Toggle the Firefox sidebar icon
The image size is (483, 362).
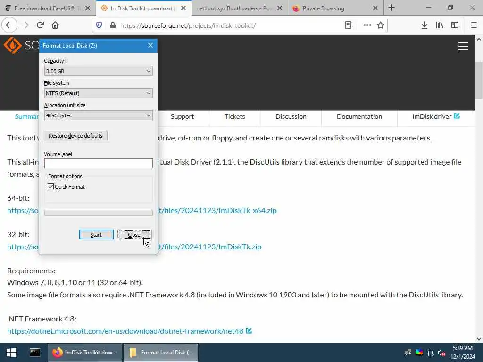[455, 25]
